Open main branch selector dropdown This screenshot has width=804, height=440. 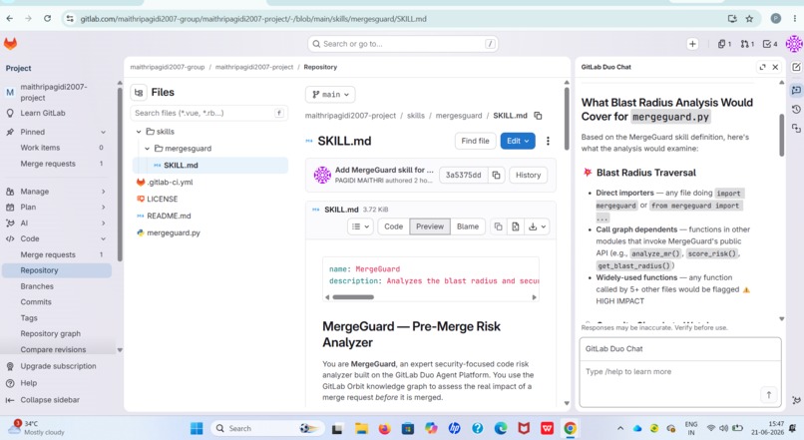330,95
